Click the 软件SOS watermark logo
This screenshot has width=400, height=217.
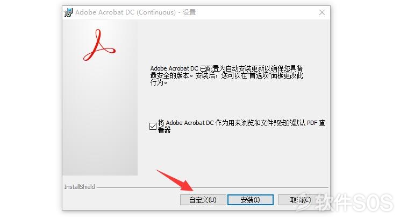pos(345,202)
